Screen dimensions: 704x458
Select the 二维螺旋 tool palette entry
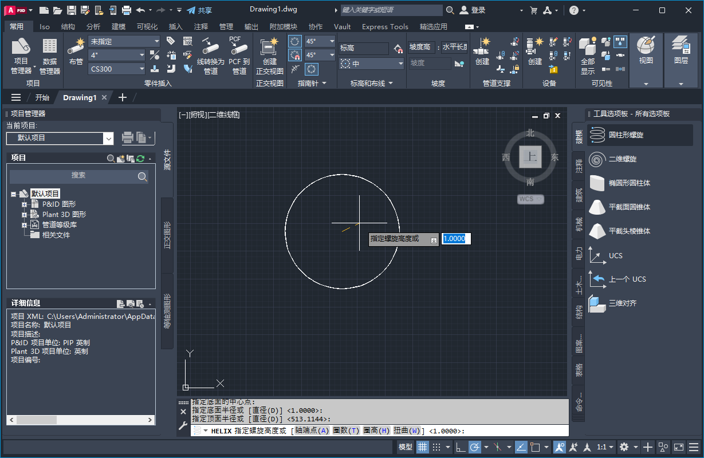[x=620, y=159]
